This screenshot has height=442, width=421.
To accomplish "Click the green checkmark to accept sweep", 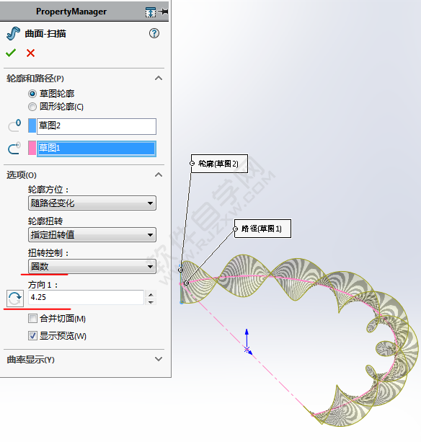I will 11,53.
